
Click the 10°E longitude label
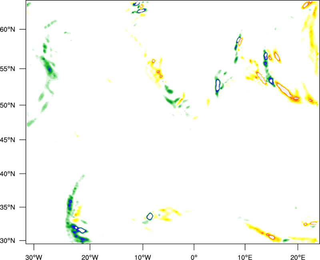245,257
